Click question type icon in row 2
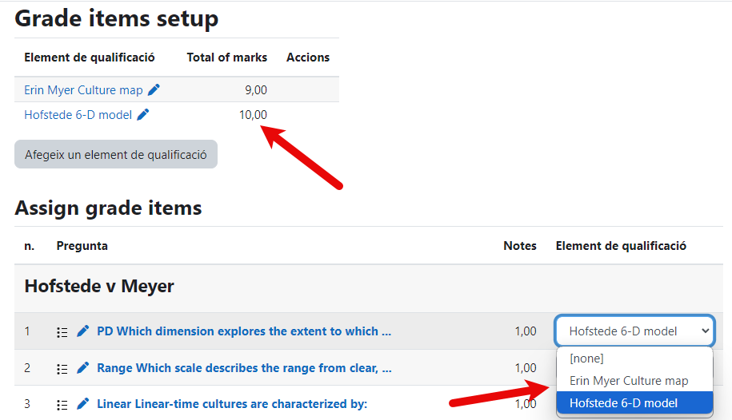This screenshot has width=732, height=420. [x=62, y=368]
